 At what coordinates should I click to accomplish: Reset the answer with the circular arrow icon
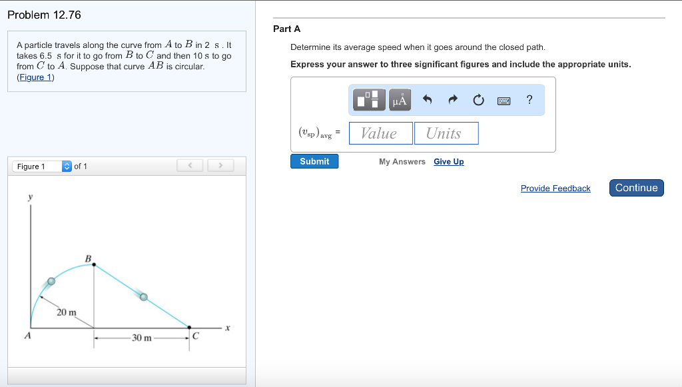point(478,100)
